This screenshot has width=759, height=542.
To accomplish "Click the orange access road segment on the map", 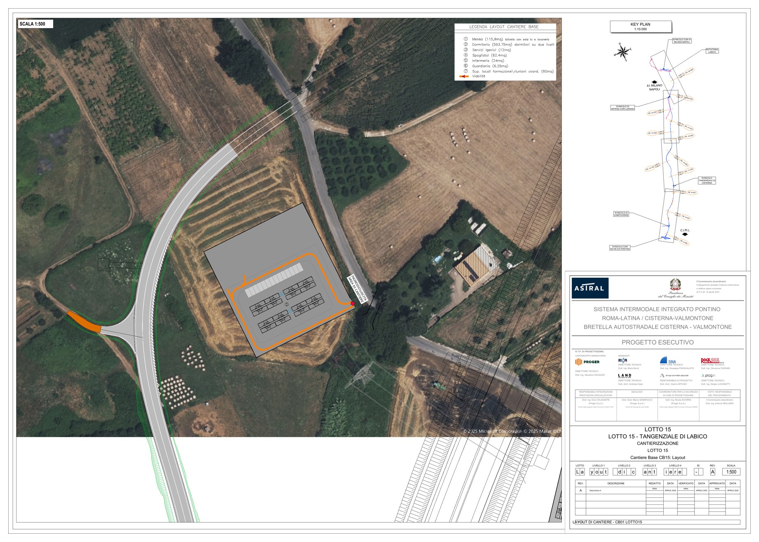I will pyautogui.click(x=84, y=322).
